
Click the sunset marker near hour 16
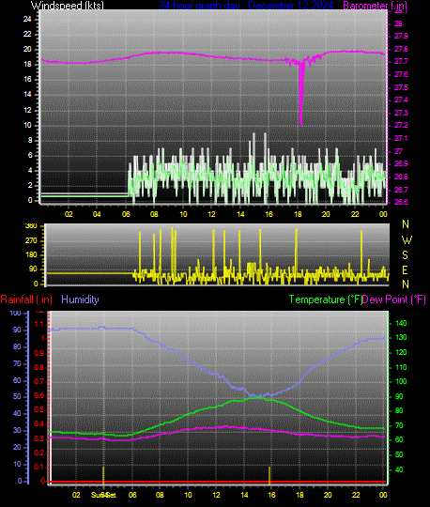coord(269,475)
